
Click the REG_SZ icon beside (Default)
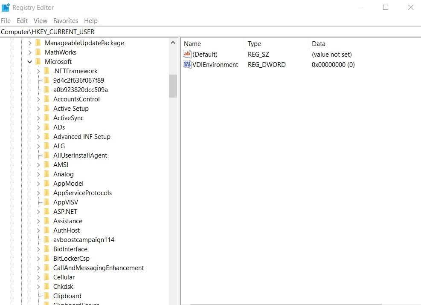tap(186, 54)
